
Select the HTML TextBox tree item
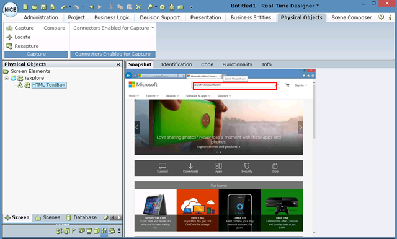click(49, 85)
